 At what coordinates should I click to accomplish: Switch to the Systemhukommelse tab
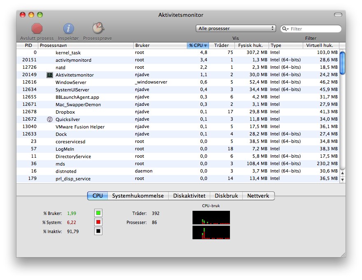[x=138, y=196]
